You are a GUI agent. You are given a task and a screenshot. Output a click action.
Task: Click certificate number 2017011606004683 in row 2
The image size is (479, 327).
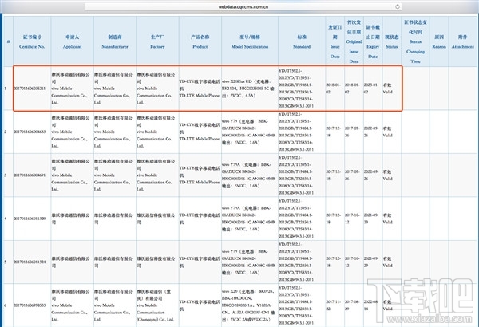point(30,132)
